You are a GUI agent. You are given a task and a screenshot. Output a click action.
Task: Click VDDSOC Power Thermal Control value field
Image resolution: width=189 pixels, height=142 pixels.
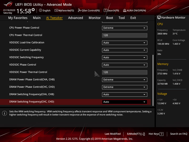coord(124,72)
